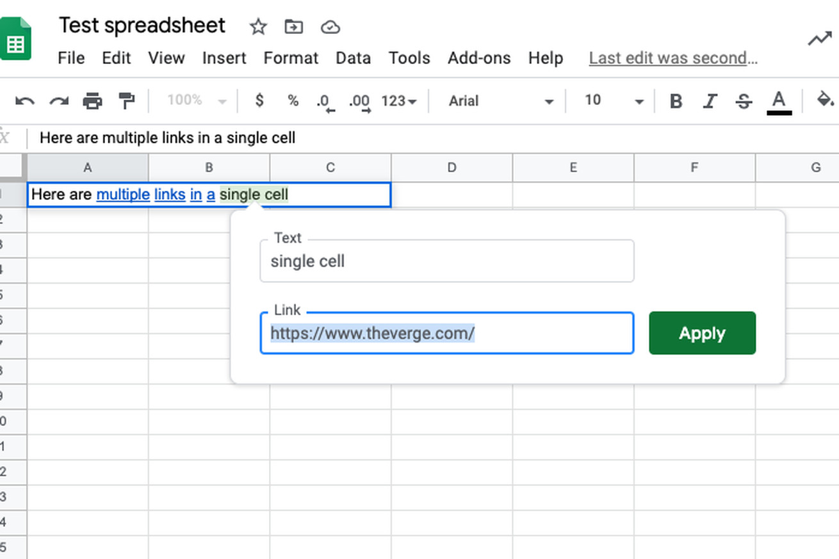Open the last edit history link

point(673,58)
